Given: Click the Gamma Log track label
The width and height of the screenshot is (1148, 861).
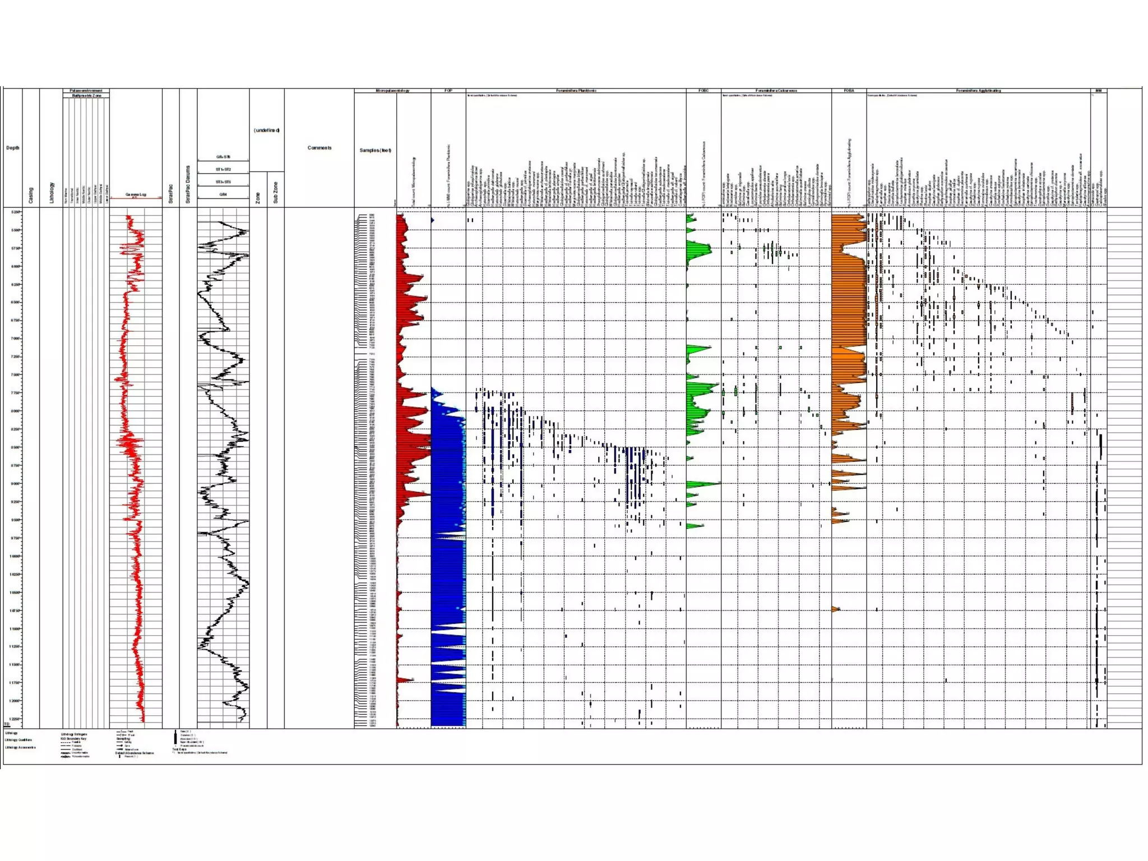Looking at the screenshot, I should tap(136, 195).
